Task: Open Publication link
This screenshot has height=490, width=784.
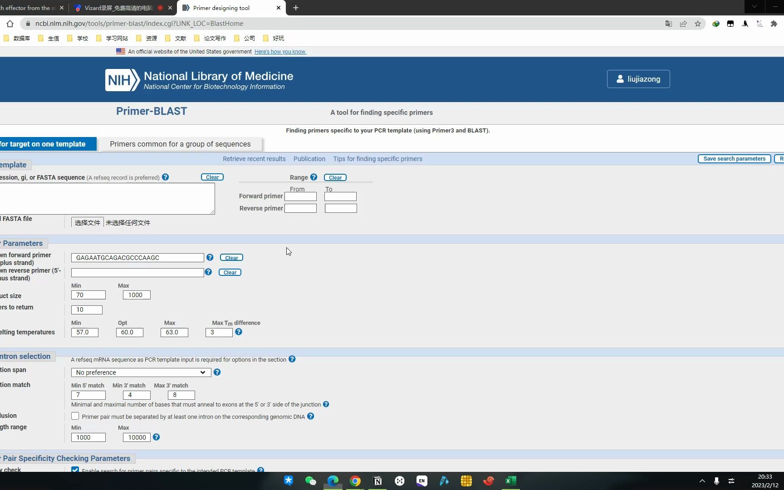Action: coord(309,159)
